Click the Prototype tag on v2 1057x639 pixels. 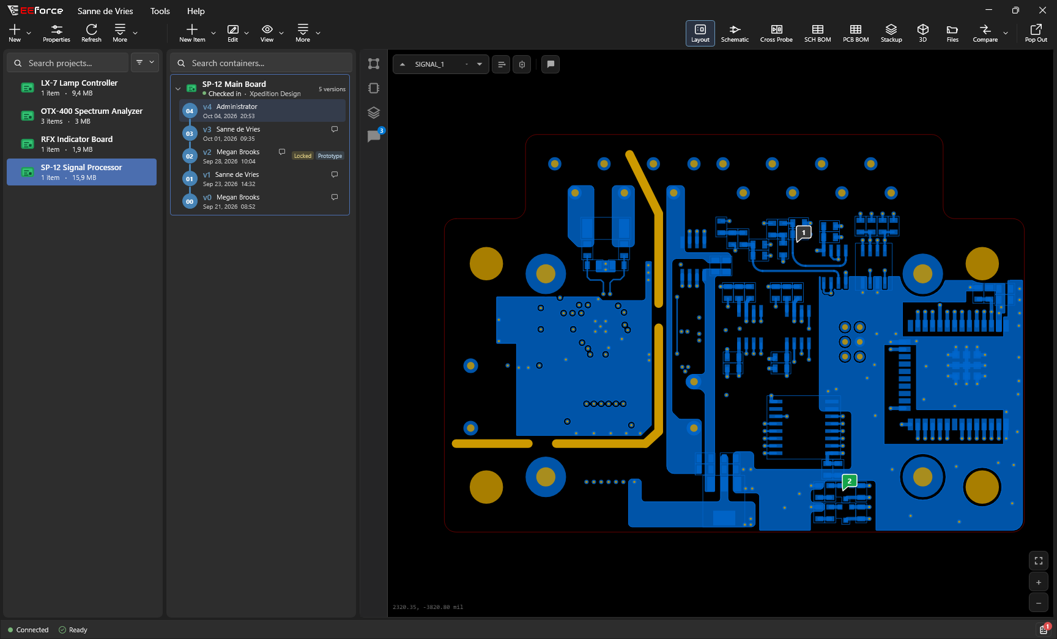pyautogui.click(x=330, y=156)
